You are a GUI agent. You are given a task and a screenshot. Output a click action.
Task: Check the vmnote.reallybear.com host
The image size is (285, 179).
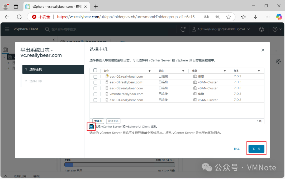click(95, 94)
